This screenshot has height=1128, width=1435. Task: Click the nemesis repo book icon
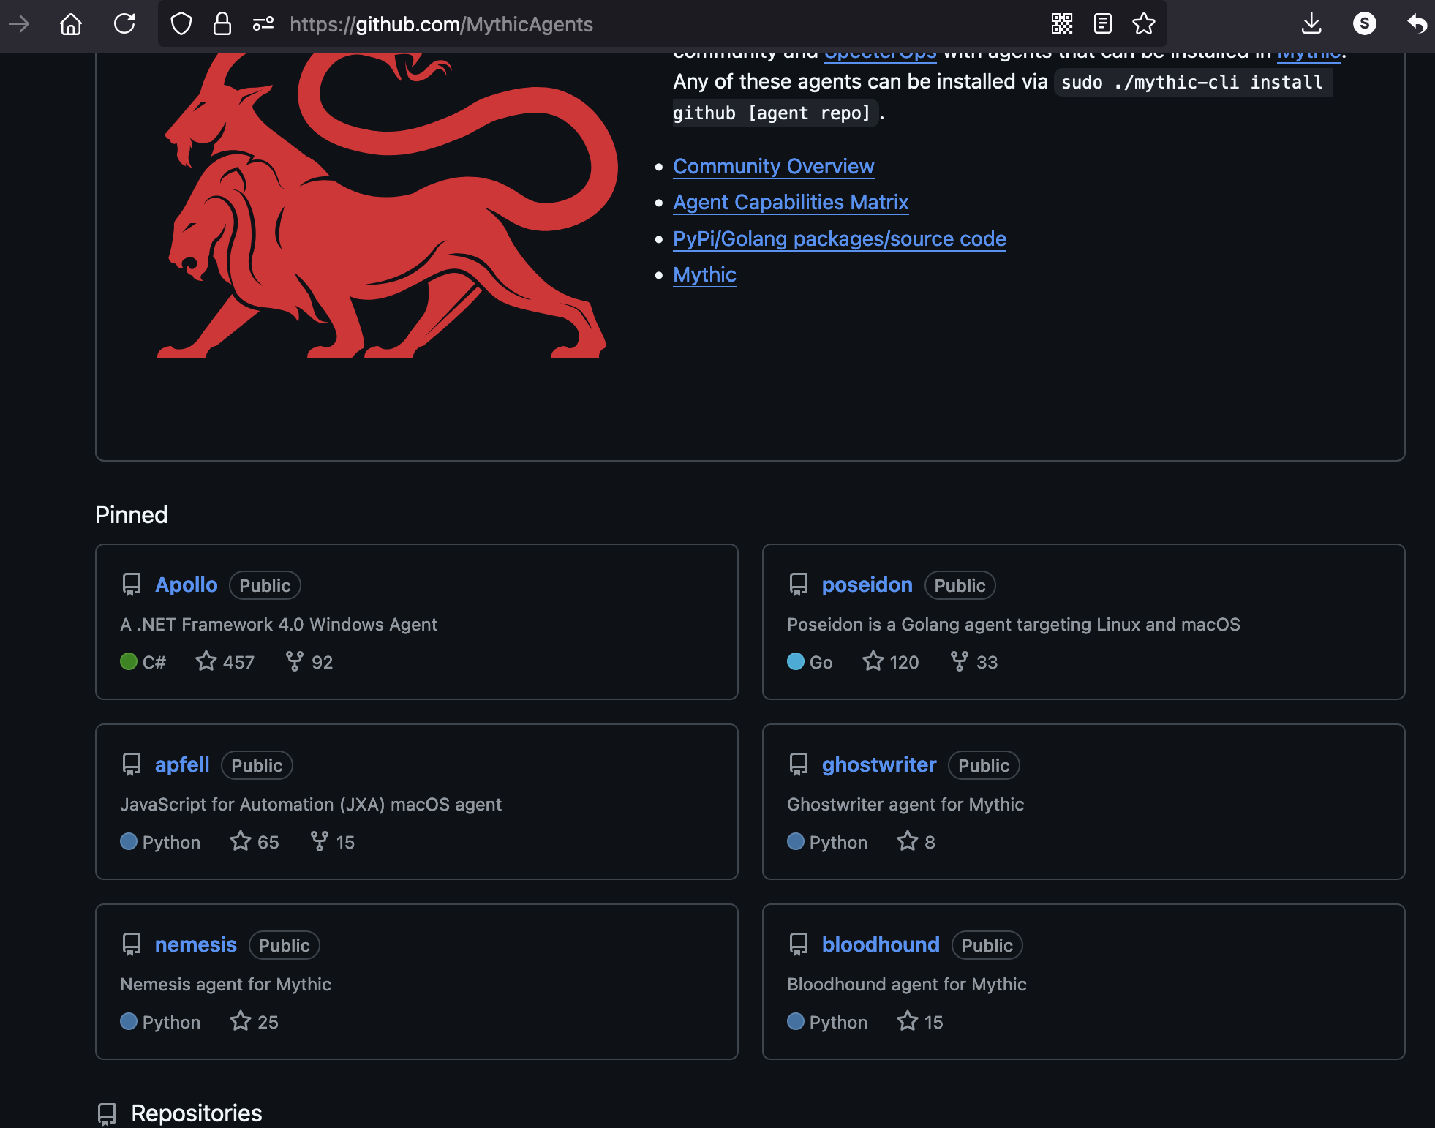click(x=132, y=944)
